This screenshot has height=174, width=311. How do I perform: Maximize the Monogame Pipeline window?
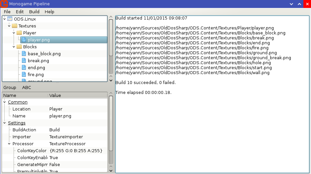tap(299, 4)
